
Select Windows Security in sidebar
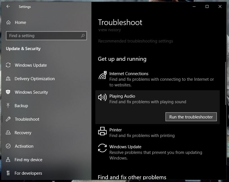[x=31, y=92]
